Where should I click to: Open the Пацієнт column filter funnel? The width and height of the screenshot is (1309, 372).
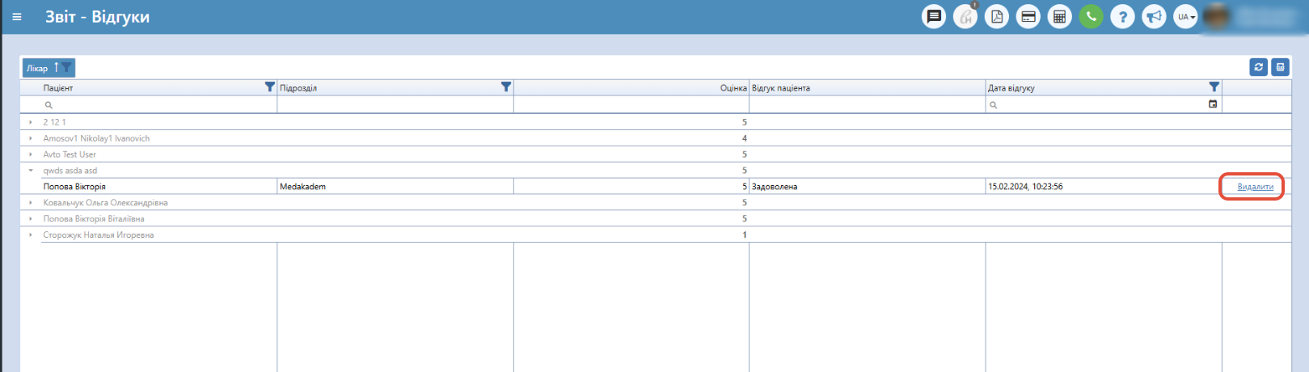click(x=270, y=87)
